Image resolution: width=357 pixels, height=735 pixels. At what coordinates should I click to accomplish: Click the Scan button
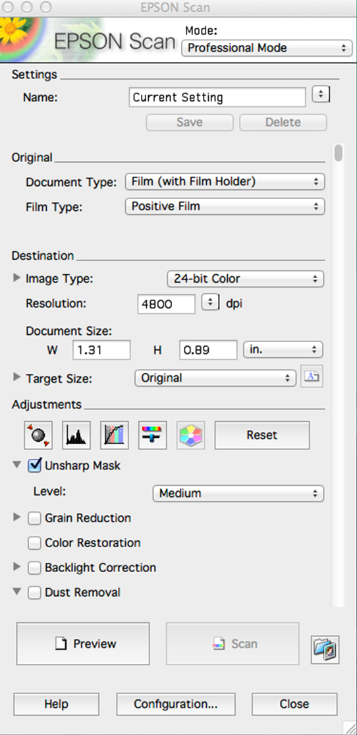coord(233,643)
